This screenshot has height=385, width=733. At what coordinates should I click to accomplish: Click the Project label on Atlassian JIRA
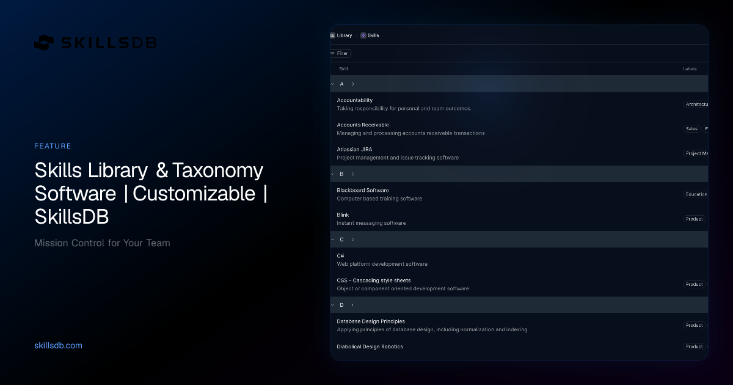(x=696, y=153)
